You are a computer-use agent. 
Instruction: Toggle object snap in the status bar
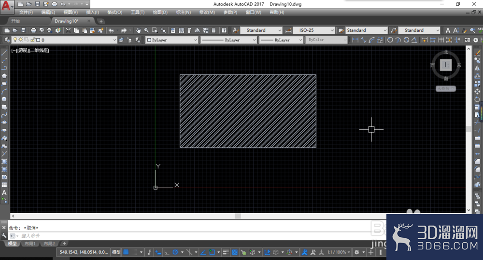(212, 252)
